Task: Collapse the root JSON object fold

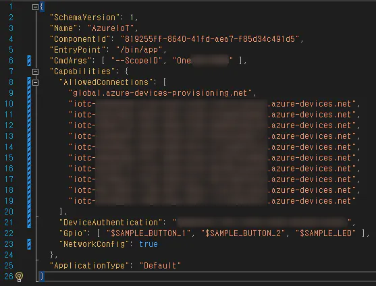Action: coord(35,7)
